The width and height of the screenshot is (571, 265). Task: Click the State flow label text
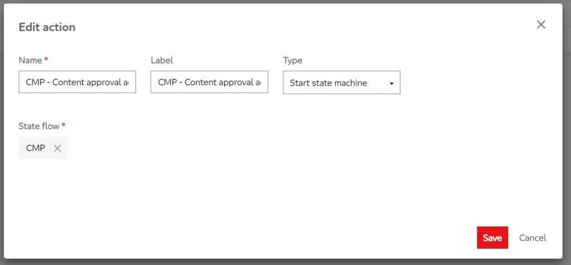pyautogui.click(x=39, y=126)
